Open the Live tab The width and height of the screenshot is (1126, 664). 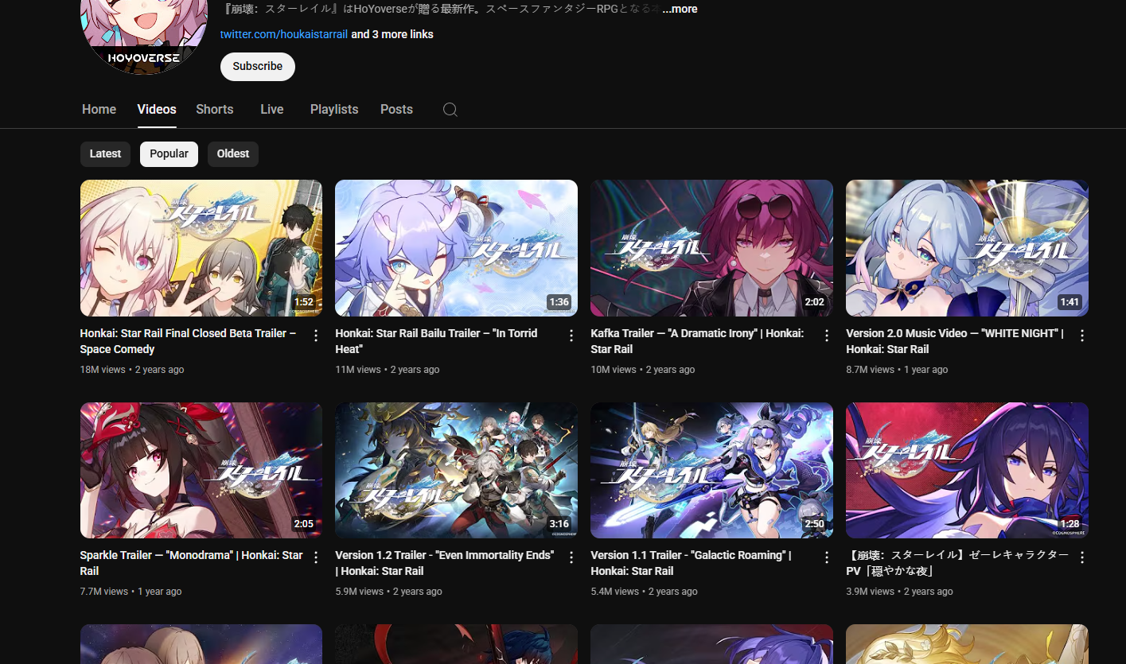tap(272, 110)
